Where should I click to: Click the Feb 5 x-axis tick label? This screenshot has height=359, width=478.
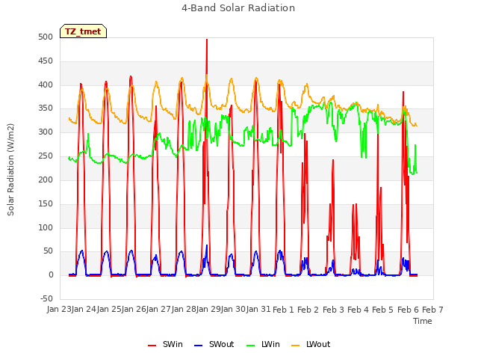[382, 310]
